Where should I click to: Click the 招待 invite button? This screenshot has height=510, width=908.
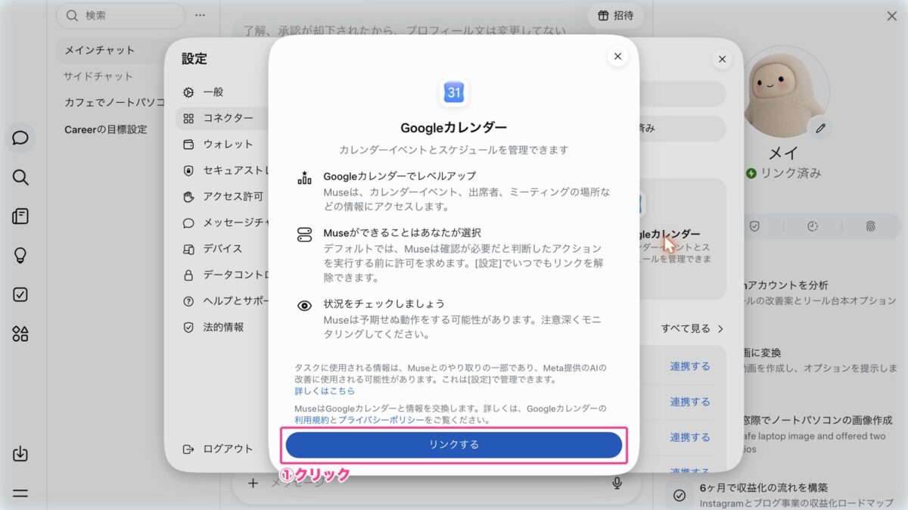click(x=615, y=15)
